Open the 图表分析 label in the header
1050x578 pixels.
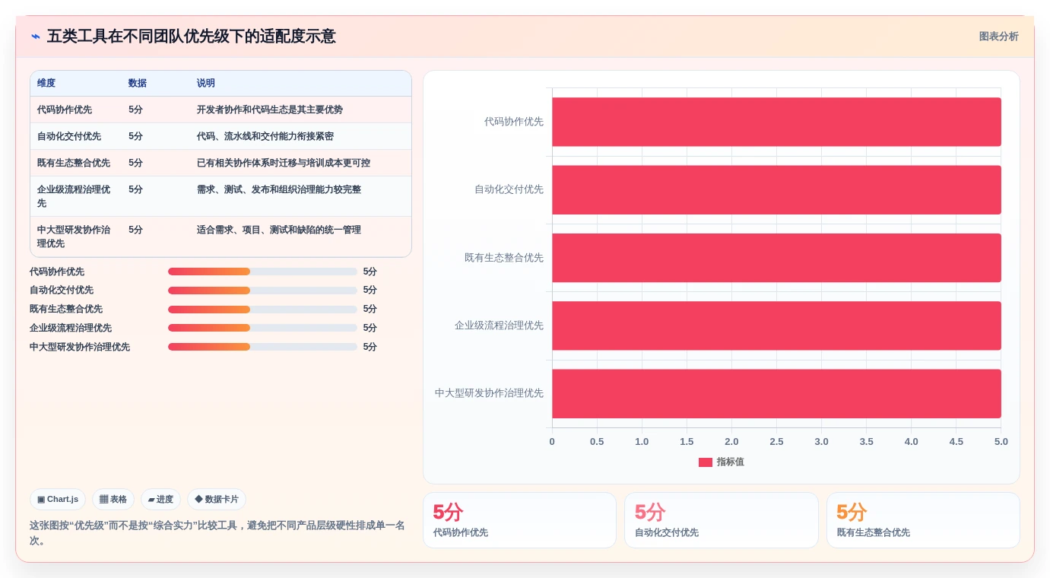point(998,37)
